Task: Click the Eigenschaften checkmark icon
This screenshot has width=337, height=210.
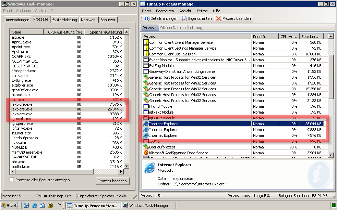Action: tap(184, 19)
